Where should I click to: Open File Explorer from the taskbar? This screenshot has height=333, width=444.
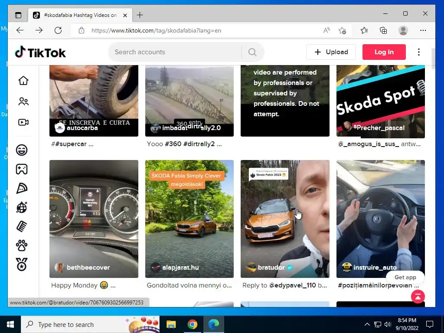171,324
